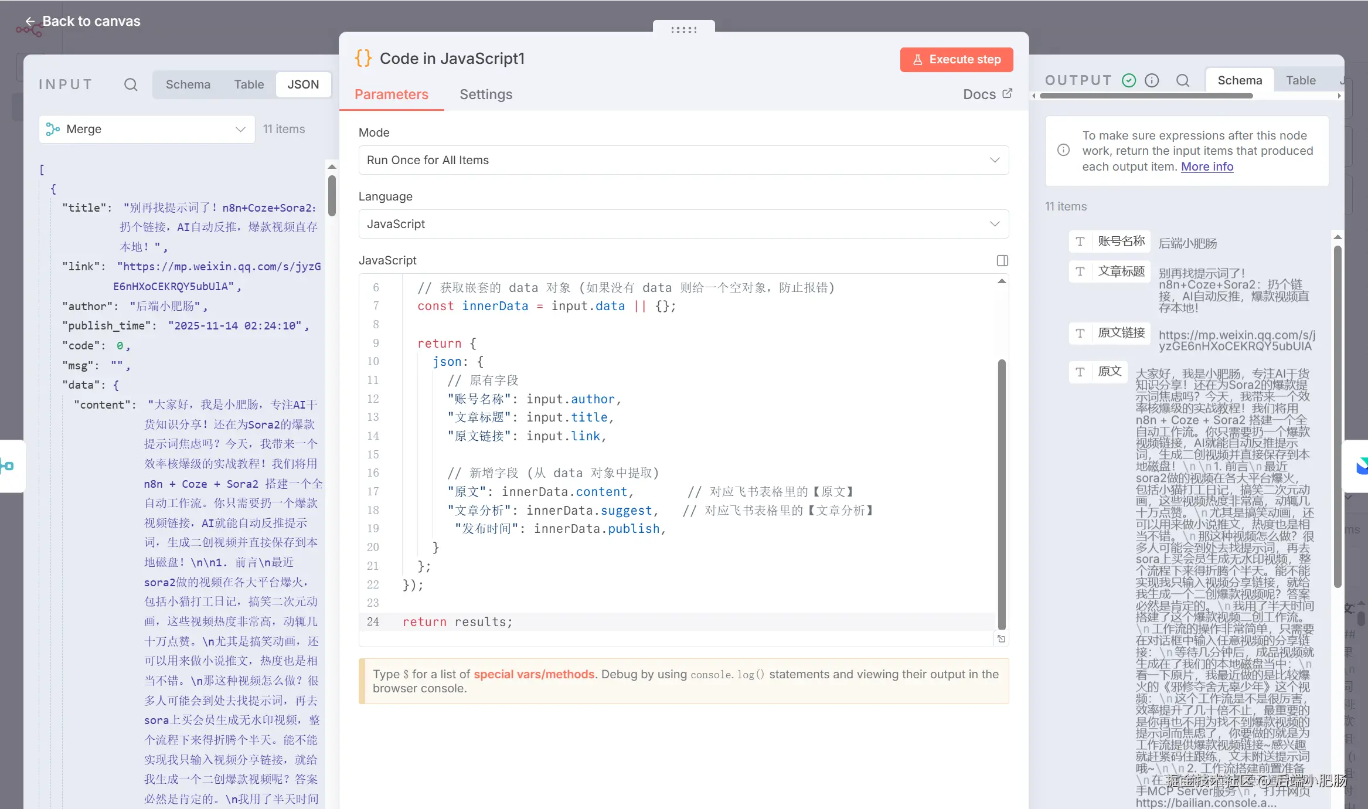1368x809 pixels.
Task: Click the code editor layout toggle icon
Action: [x=1002, y=260]
